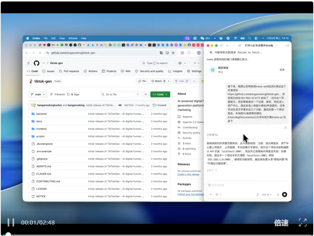Open the green Code dropdown button
Image resolution: width=314 pixels, height=236 pixels.
click(160, 94)
